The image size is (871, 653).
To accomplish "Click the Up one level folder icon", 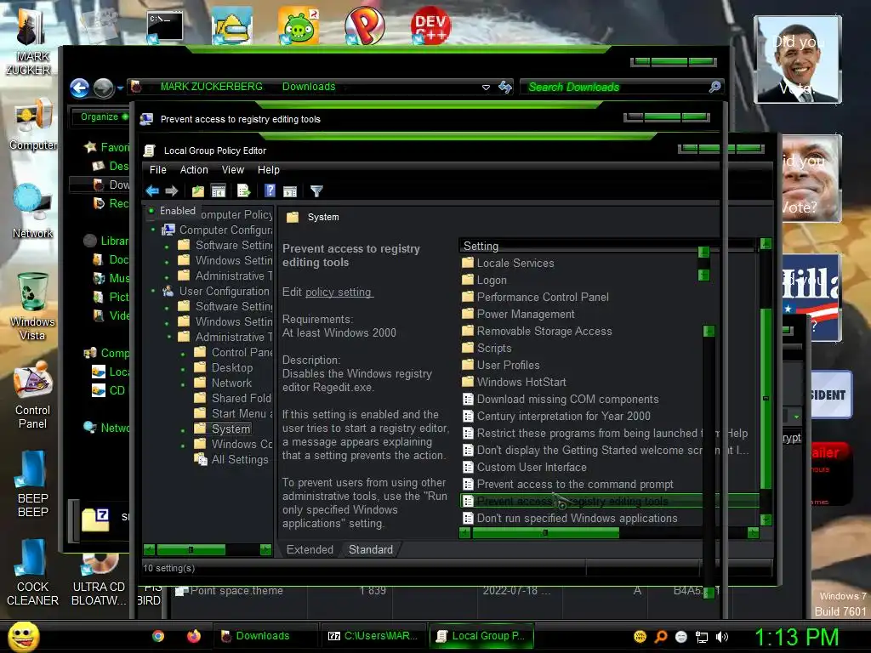I will pos(197,191).
